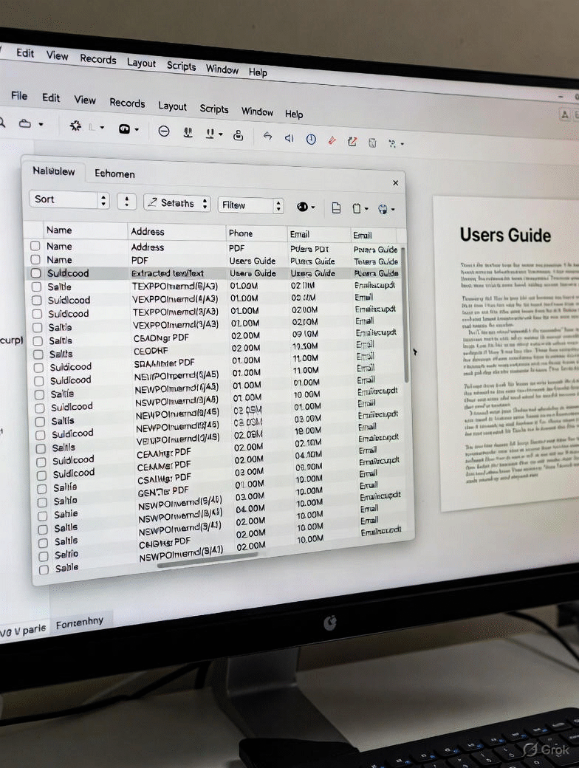Tick the checkbox beside the first Name row
The width and height of the screenshot is (579, 768).
tap(35, 246)
